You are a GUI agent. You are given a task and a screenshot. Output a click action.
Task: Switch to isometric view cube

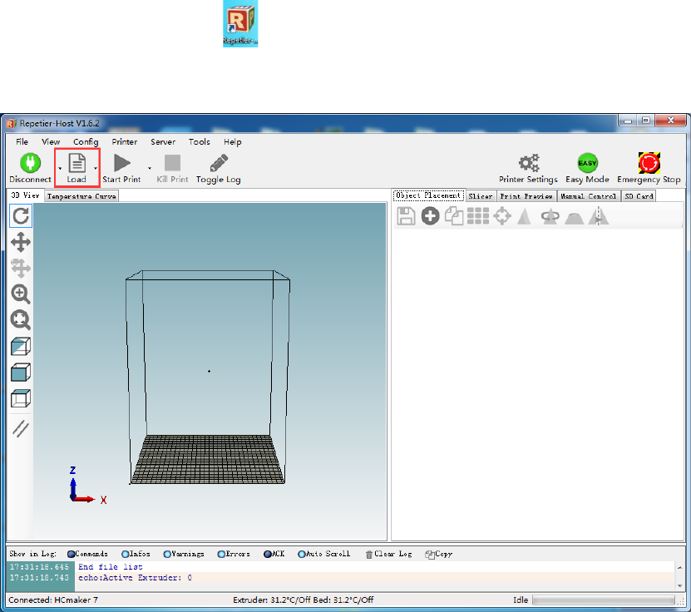(21, 346)
